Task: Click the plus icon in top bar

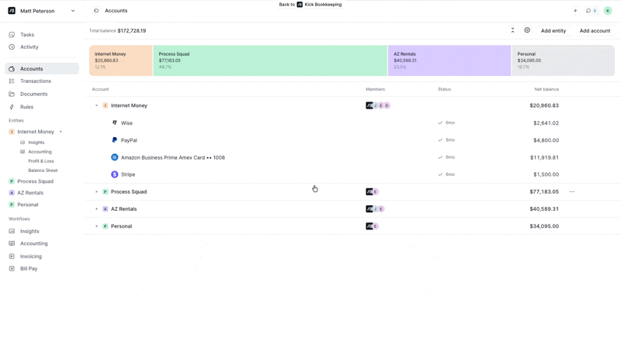Action: [x=575, y=11]
